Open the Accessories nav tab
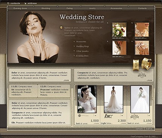The image size is (162, 138). click(x=116, y=8)
